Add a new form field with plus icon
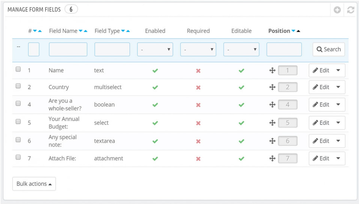The width and height of the screenshot is (359, 204). [337, 10]
